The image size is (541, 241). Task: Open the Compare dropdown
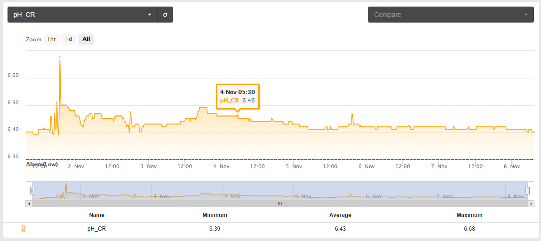pyautogui.click(x=451, y=15)
